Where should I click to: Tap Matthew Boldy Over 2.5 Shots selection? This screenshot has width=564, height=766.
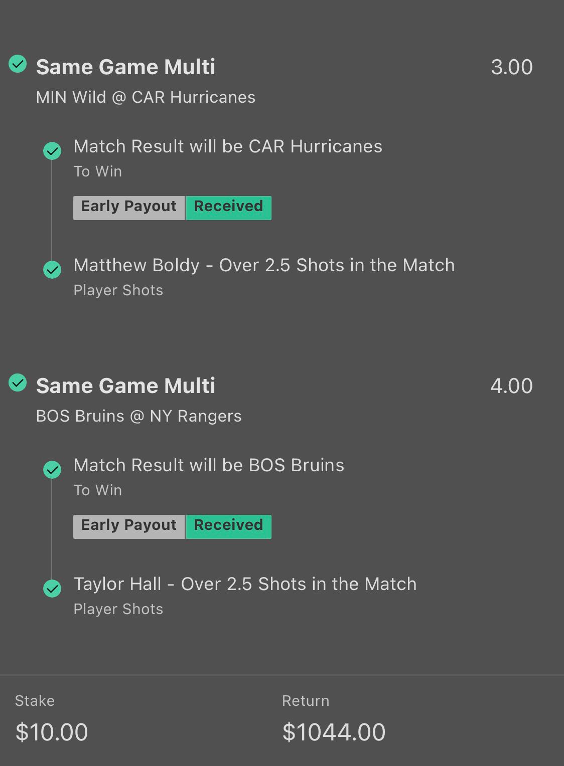264,265
